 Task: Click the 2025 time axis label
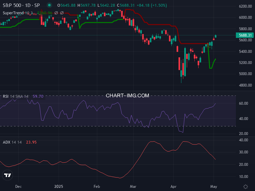click(x=59, y=187)
